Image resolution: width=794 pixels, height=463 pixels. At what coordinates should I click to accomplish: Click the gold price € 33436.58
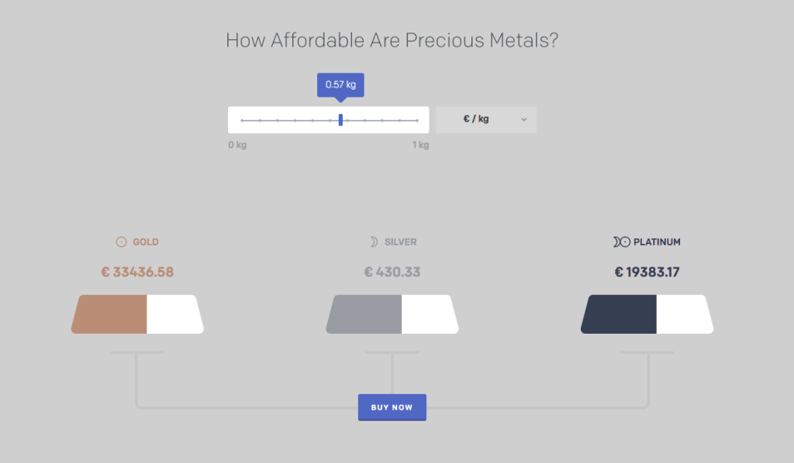point(137,273)
